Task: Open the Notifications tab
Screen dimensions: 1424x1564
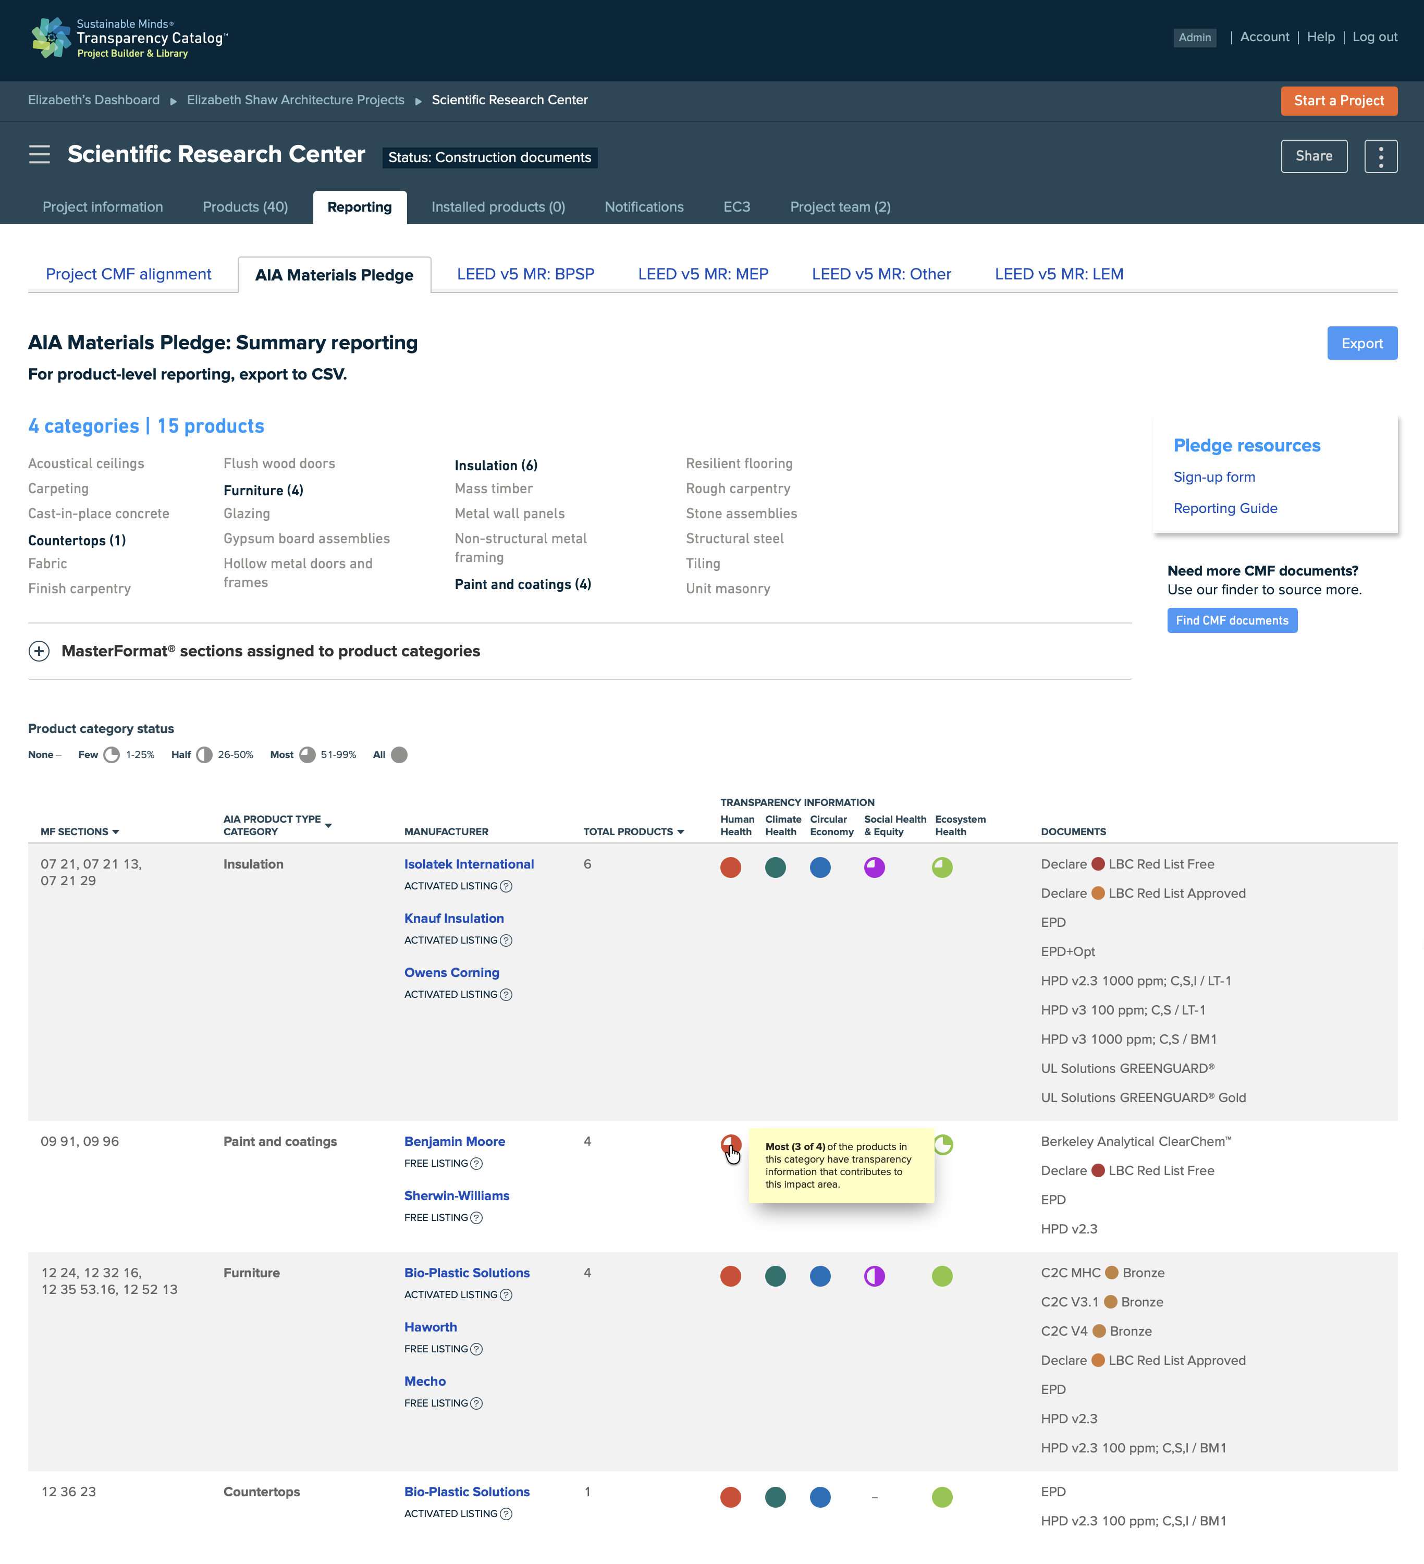Action: tap(644, 207)
